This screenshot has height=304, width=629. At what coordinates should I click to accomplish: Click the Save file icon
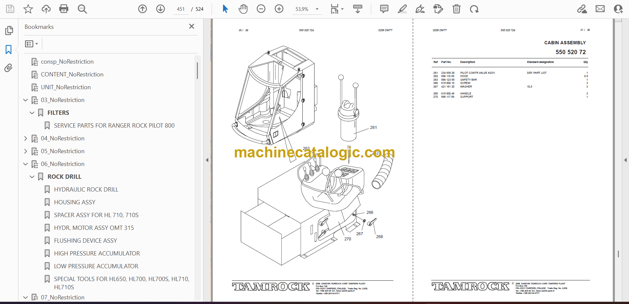pyautogui.click(x=10, y=9)
